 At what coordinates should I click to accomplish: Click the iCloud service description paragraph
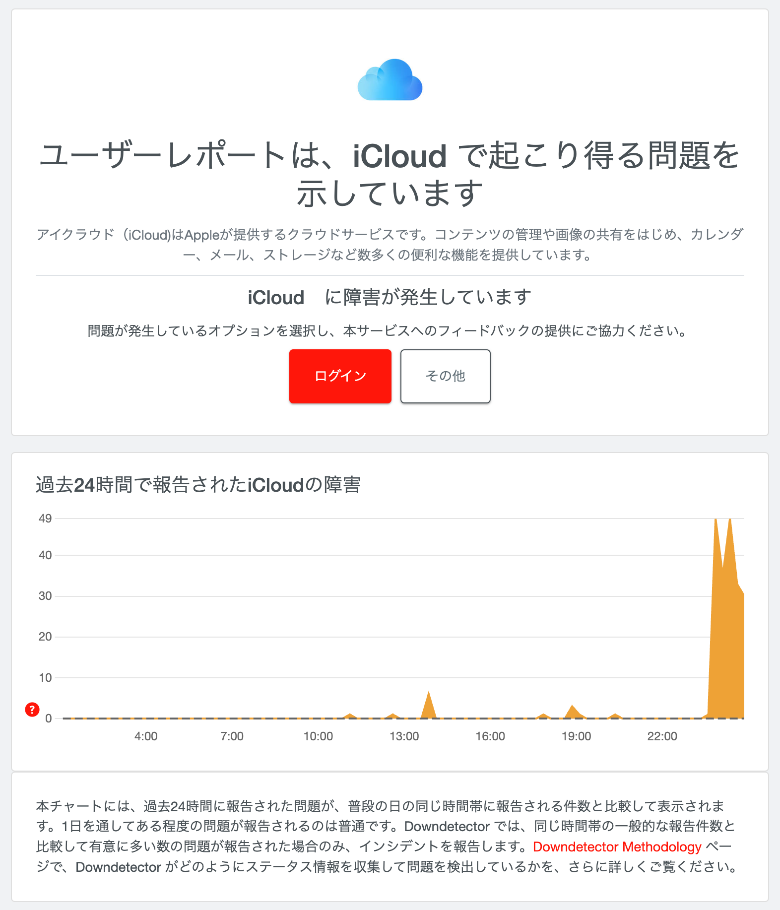click(x=390, y=243)
